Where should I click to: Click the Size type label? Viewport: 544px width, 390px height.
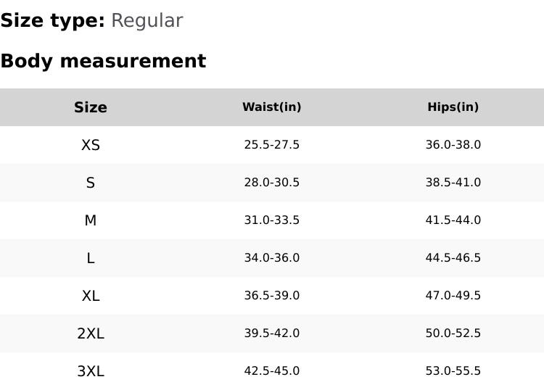coord(52,21)
